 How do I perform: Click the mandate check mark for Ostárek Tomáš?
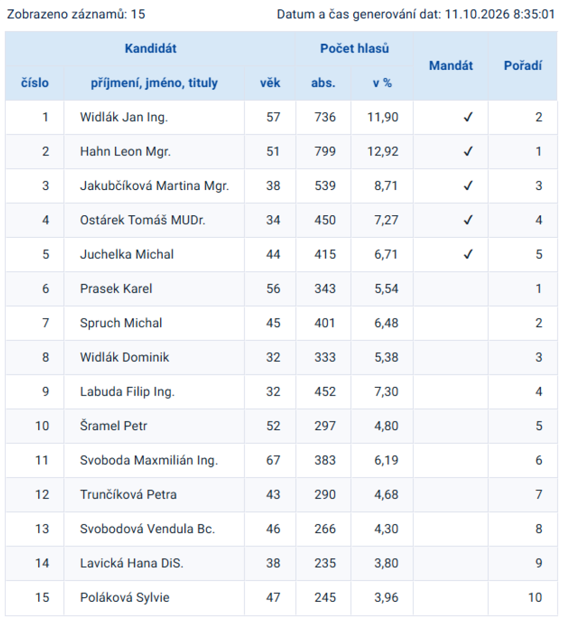pos(468,220)
